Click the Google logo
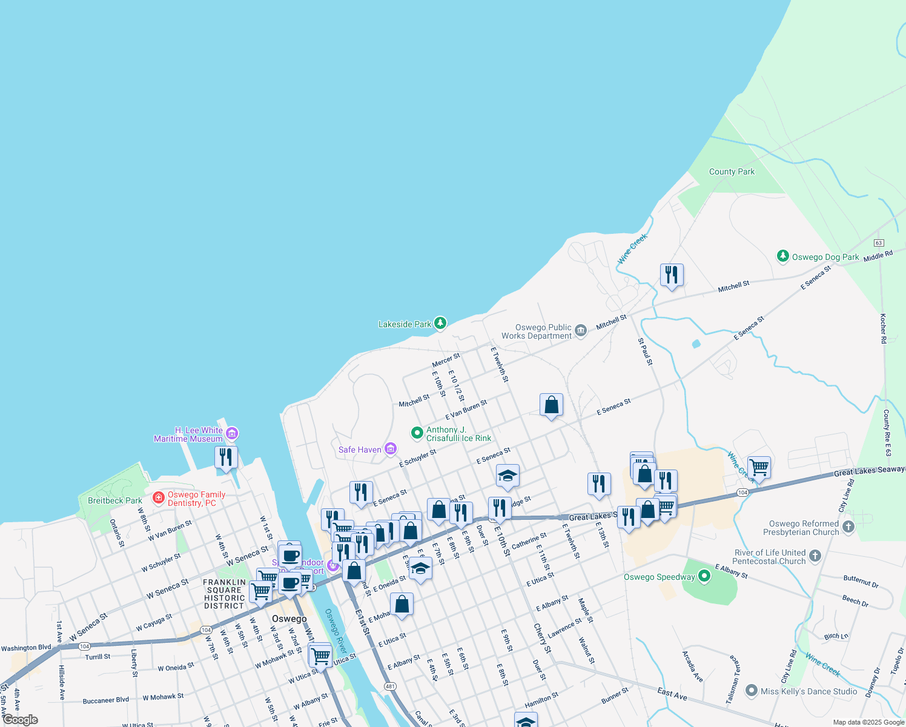Viewport: 906px width, 727px height. click(x=20, y=720)
